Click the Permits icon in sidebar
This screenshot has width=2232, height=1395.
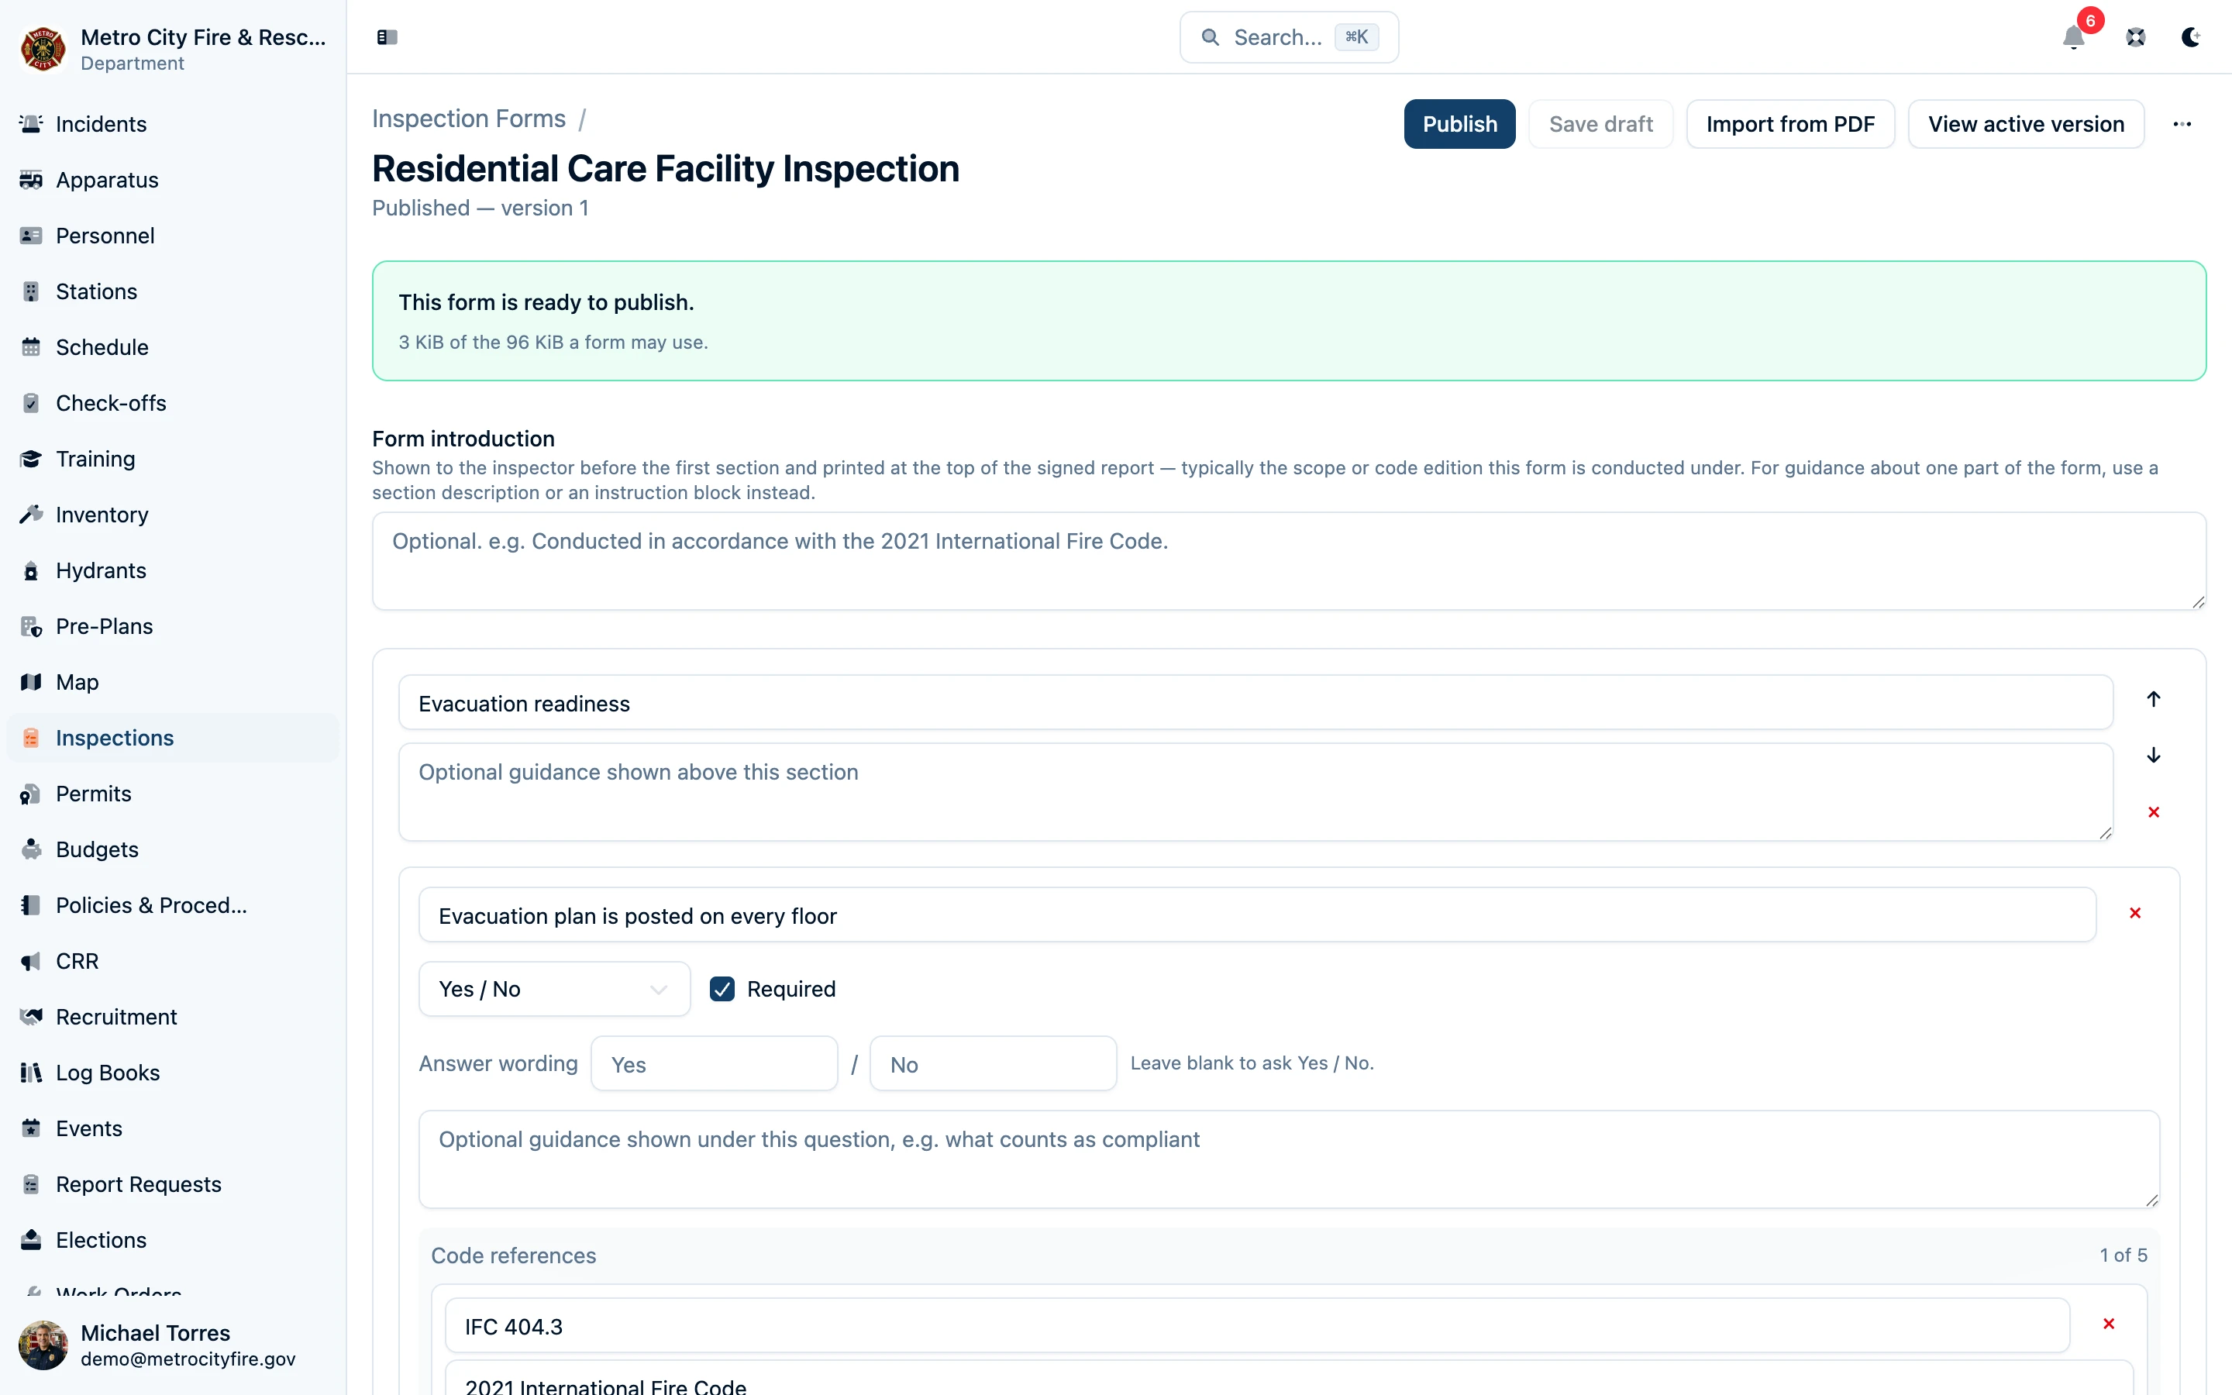click(x=31, y=794)
